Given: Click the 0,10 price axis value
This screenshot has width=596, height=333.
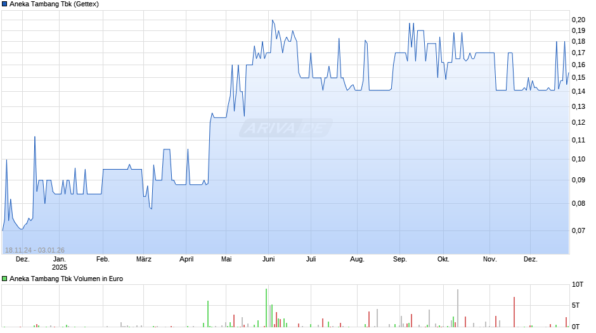Looking at the screenshot, I should pyautogui.click(x=578, y=159).
